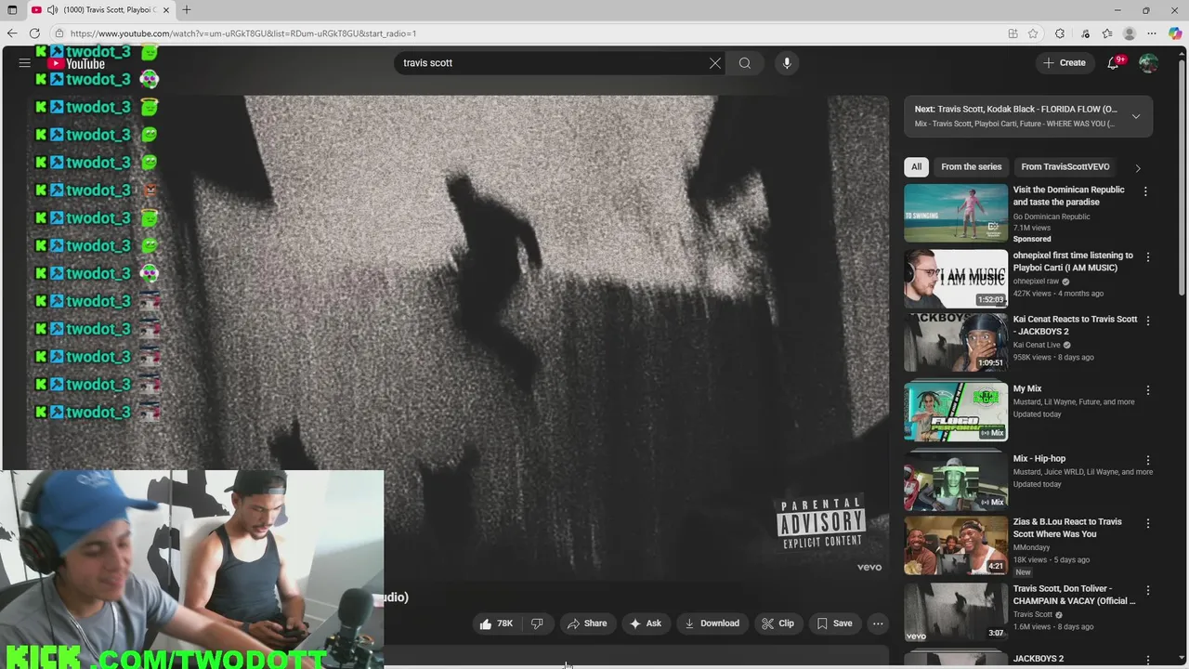Open the My Mix thumbnail
1189x669 pixels.
point(956,412)
